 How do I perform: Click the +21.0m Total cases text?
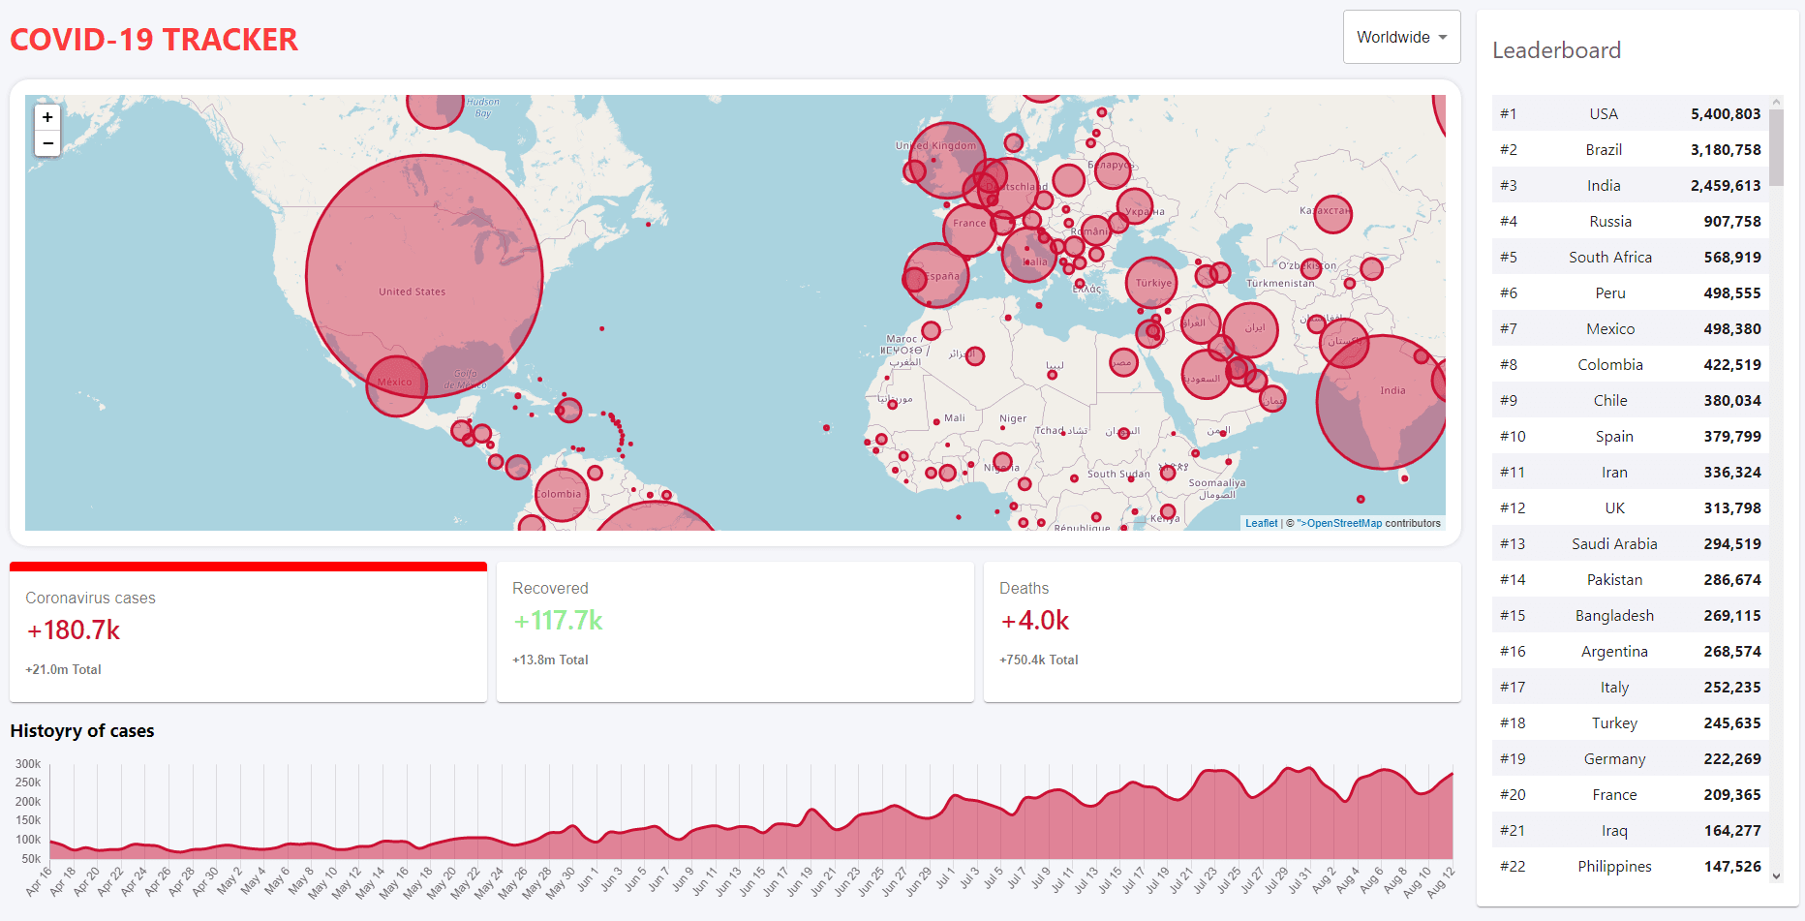point(63,669)
